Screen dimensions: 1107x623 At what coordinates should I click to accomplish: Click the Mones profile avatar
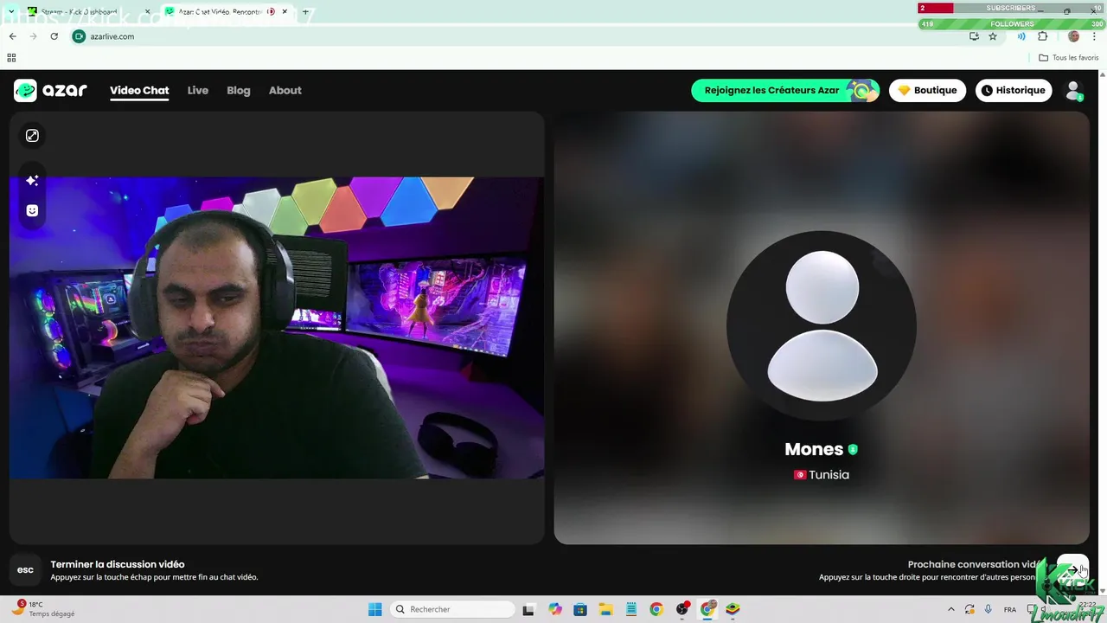click(x=822, y=326)
